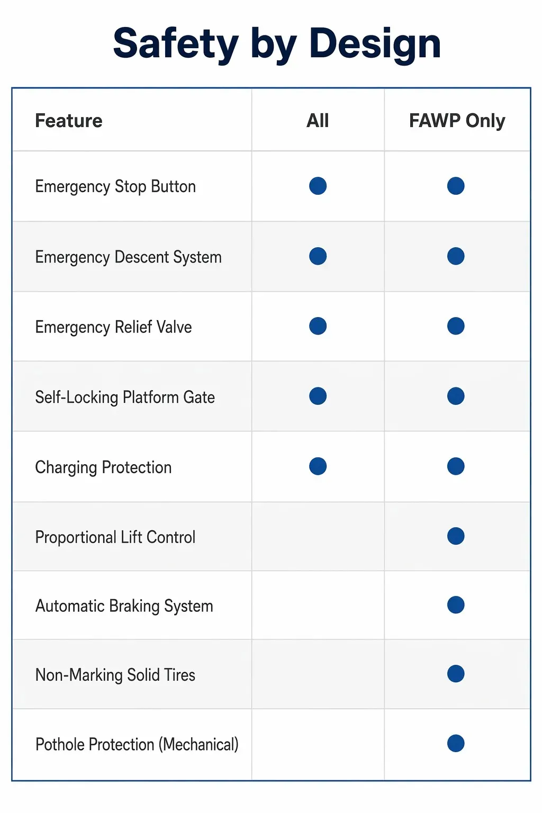The width and height of the screenshot is (542, 813).
Task: Select the Emergency Descent System dot under All
Action: coord(318,256)
